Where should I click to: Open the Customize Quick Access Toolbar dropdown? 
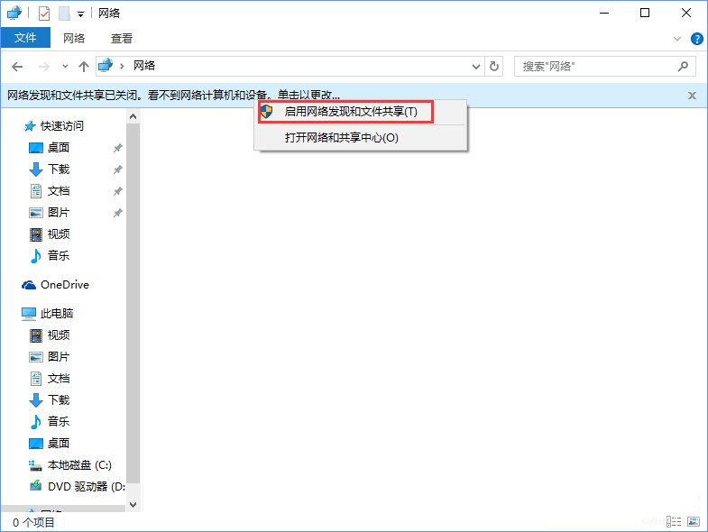81,14
